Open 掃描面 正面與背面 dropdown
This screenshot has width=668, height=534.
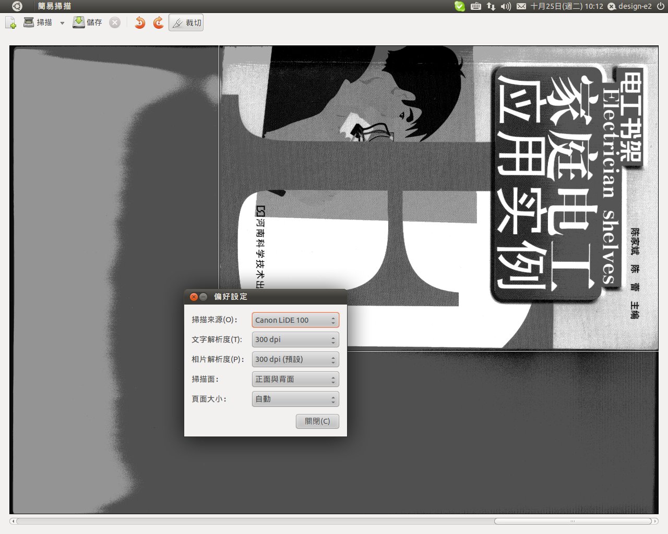295,379
